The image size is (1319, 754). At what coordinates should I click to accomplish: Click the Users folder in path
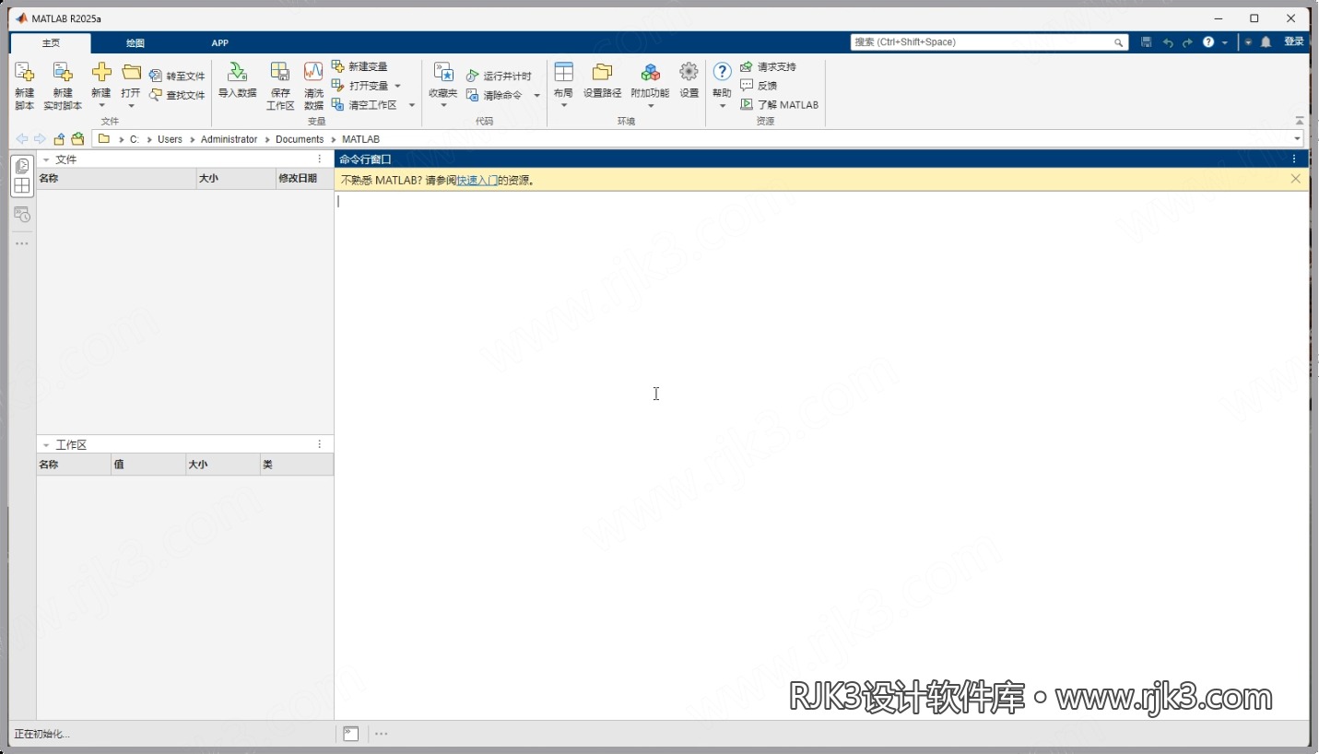click(170, 139)
